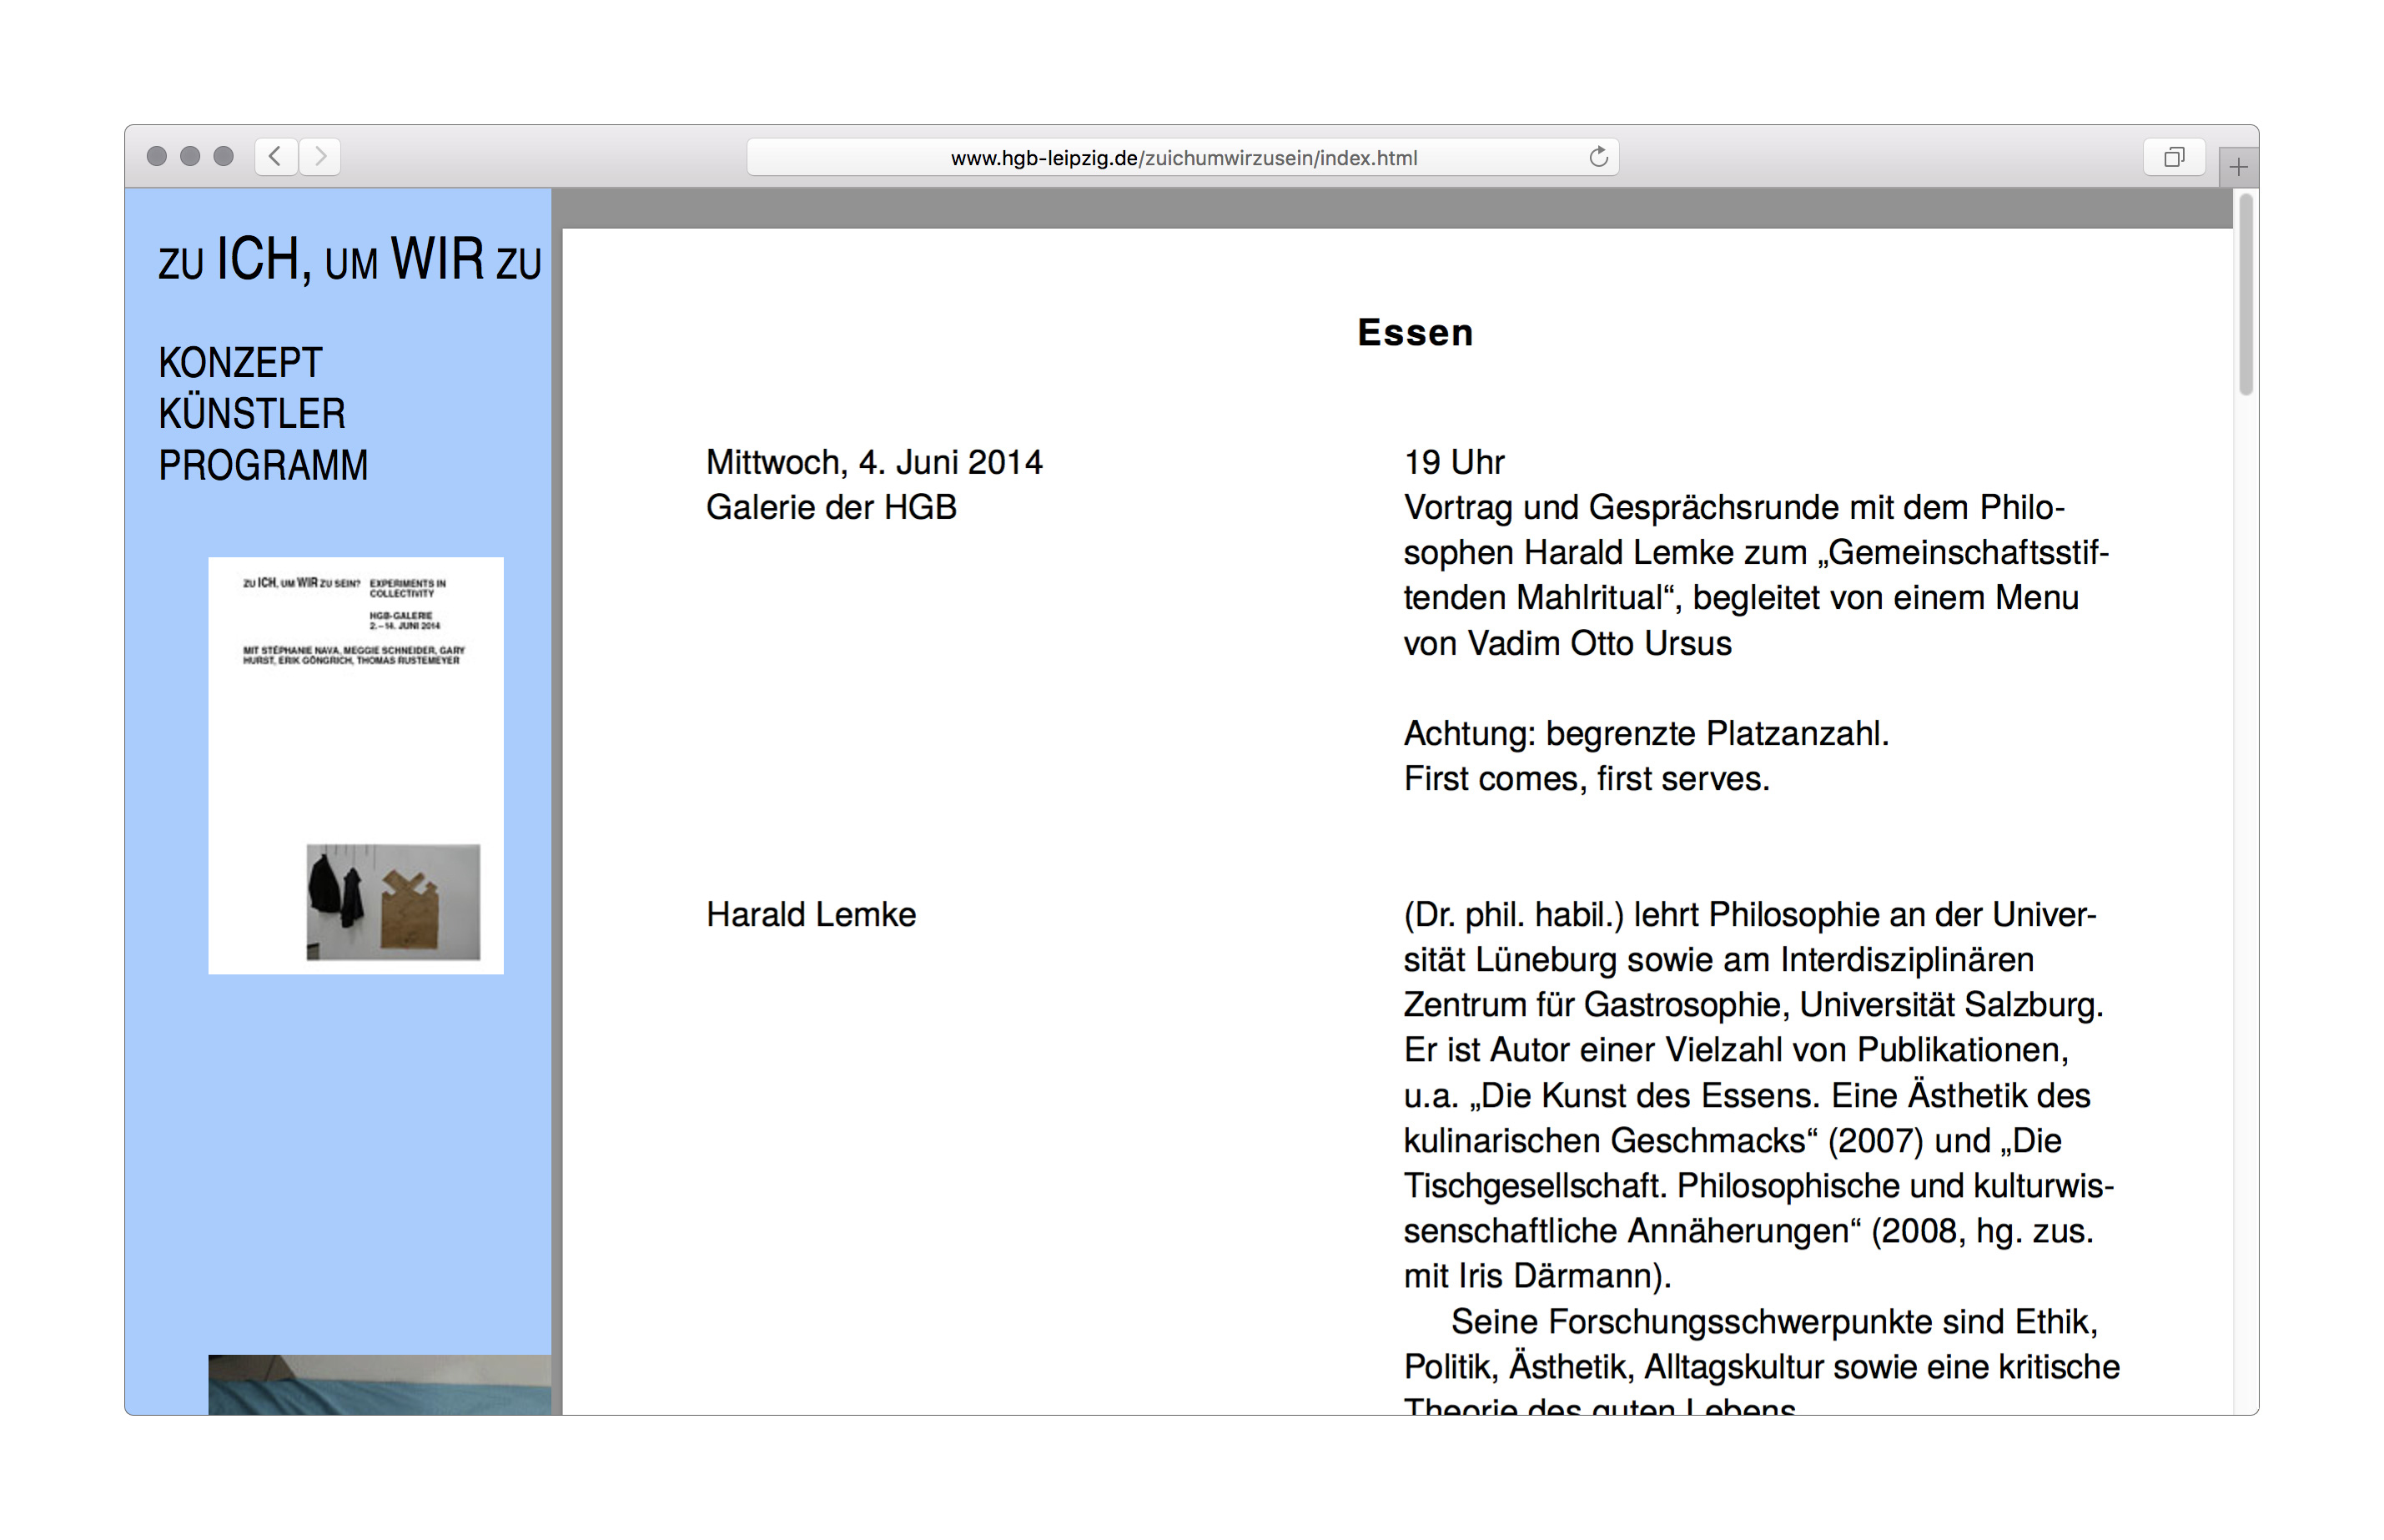Open the exhibition poster thumbnail

tap(356, 765)
